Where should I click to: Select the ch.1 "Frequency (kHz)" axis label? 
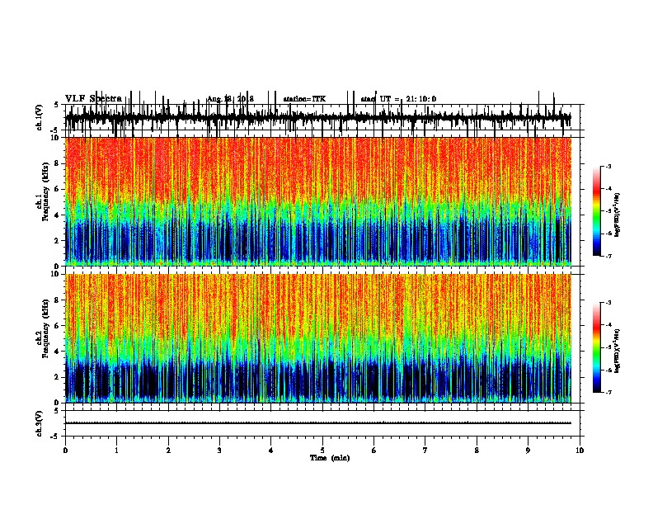[45, 191]
